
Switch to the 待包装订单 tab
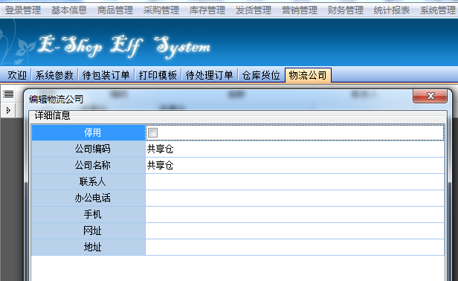106,75
